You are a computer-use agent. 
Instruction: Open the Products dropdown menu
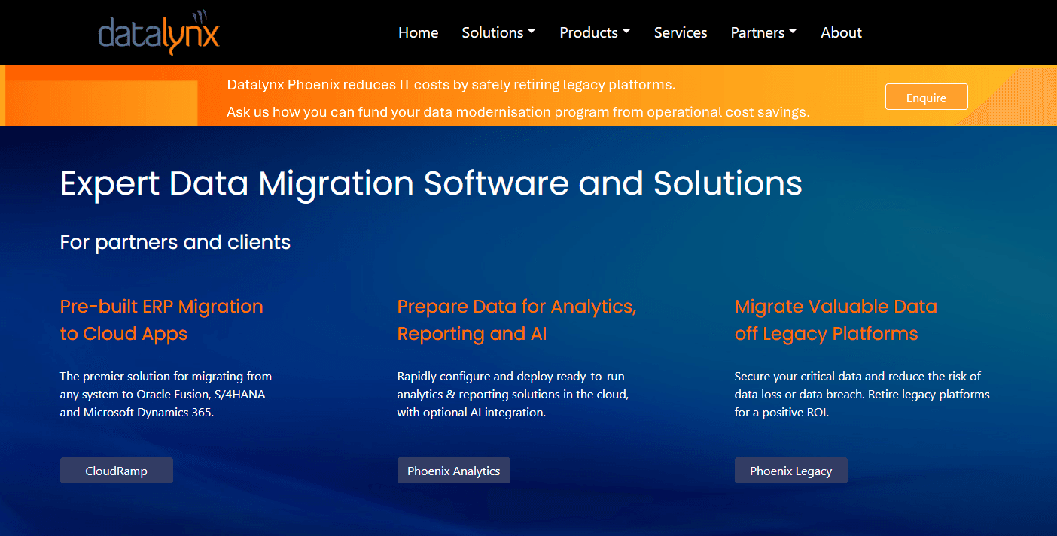point(595,32)
